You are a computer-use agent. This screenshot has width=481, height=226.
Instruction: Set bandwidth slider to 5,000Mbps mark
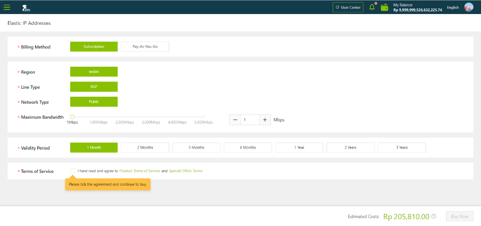(203, 117)
